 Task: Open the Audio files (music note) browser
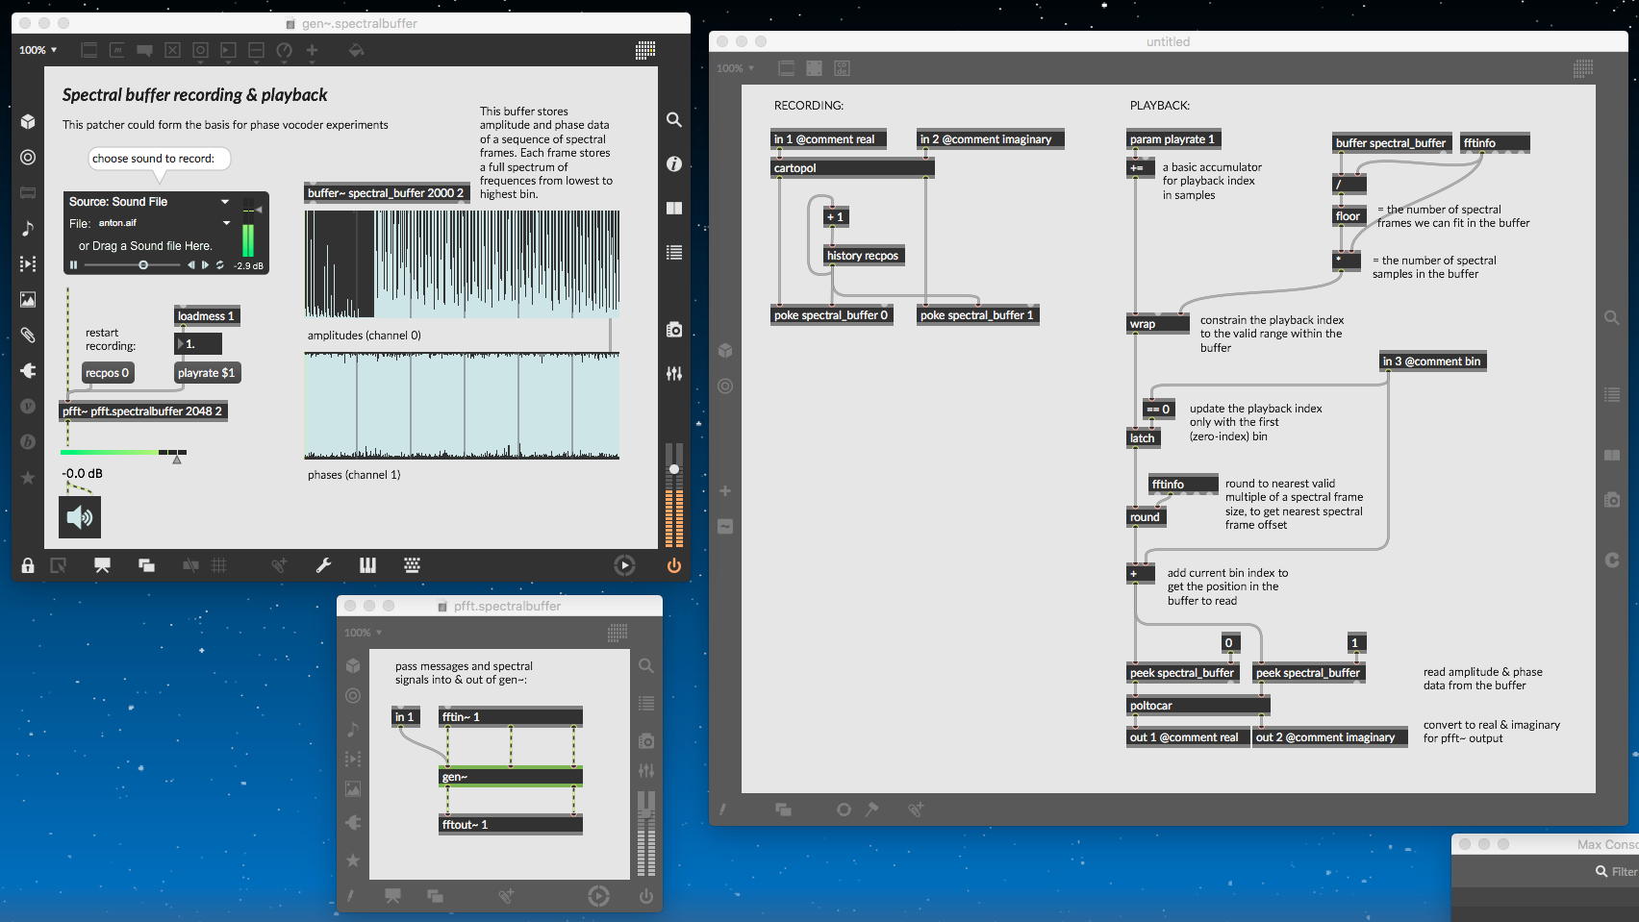(28, 228)
